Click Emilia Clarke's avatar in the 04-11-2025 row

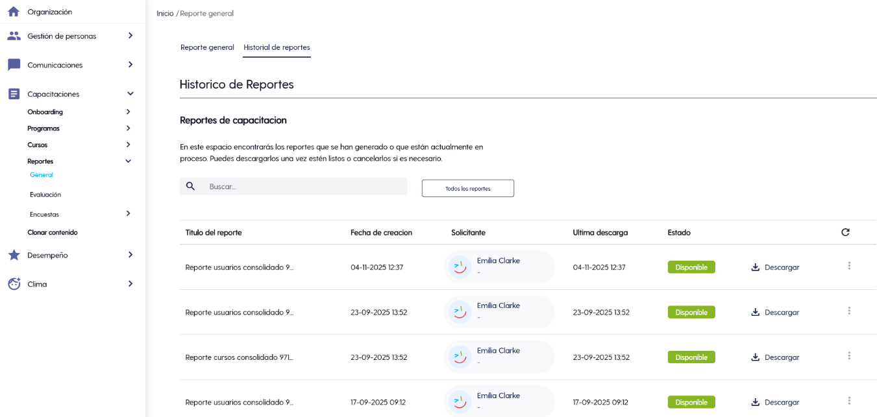(460, 267)
